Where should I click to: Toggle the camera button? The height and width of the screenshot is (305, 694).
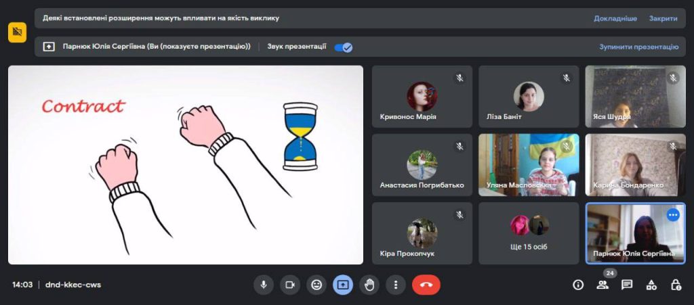(290, 285)
